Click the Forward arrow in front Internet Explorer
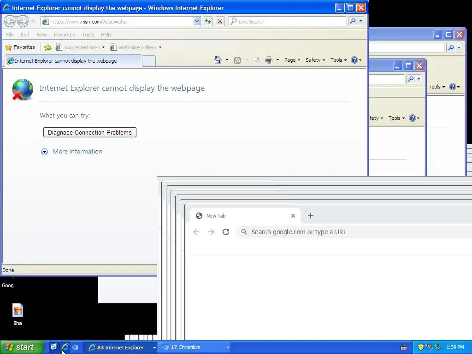 (x=23, y=21)
